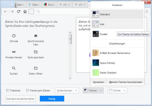Screen dimensions: 152x106
Task: Open the Symbolleisten dropdown
Action: point(67,90)
